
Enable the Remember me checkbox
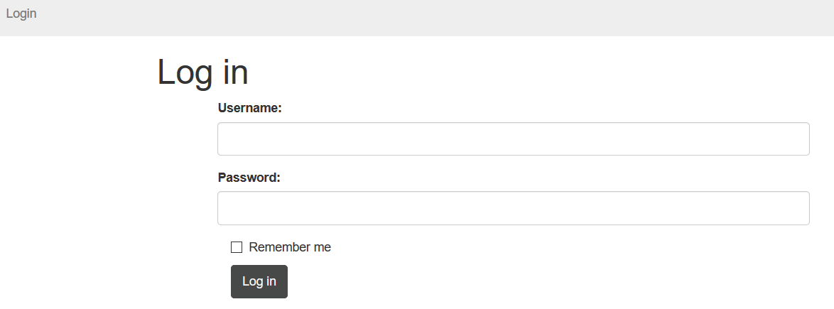coord(237,247)
